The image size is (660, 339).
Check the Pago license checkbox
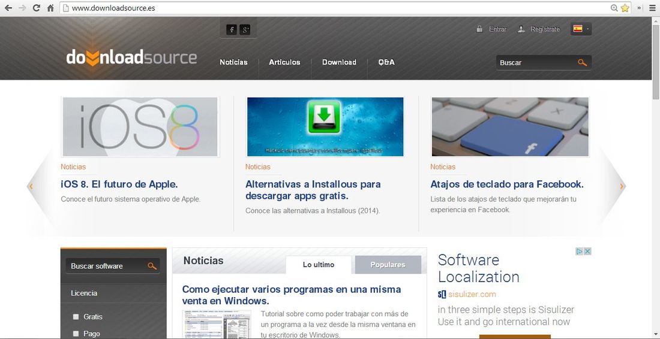[x=76, y=334]
